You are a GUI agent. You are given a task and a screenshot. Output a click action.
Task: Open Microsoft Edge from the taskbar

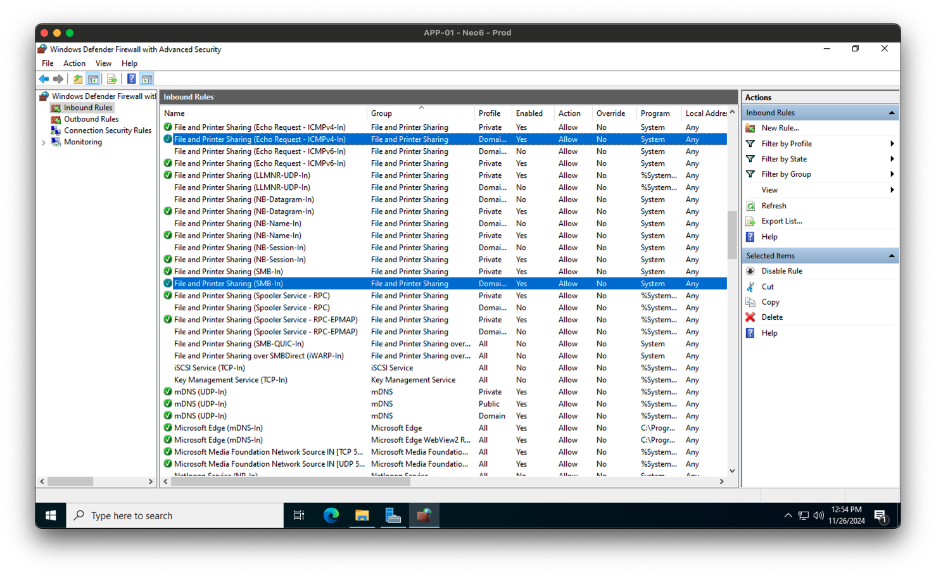click(x=331, y=515)
